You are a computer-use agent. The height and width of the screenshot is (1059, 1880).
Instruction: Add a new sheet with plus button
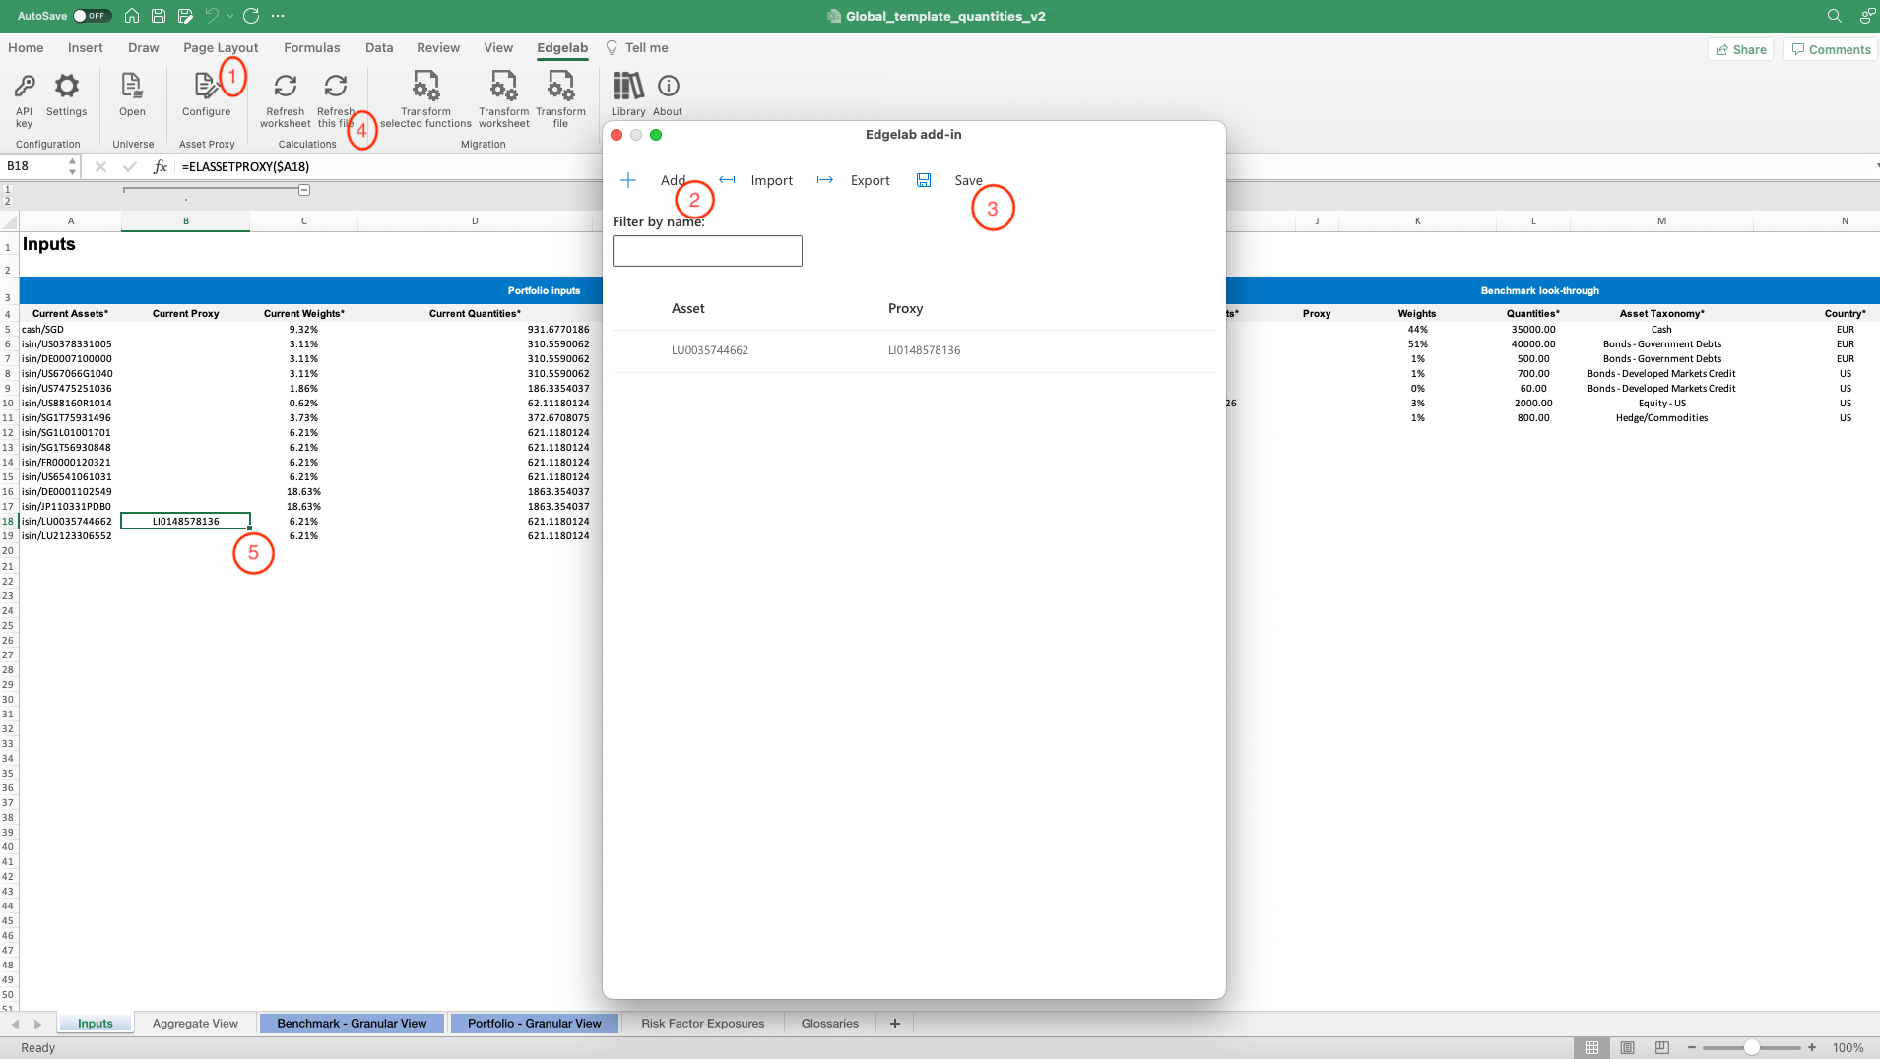pyautogui.click(x=895, y=1024)
